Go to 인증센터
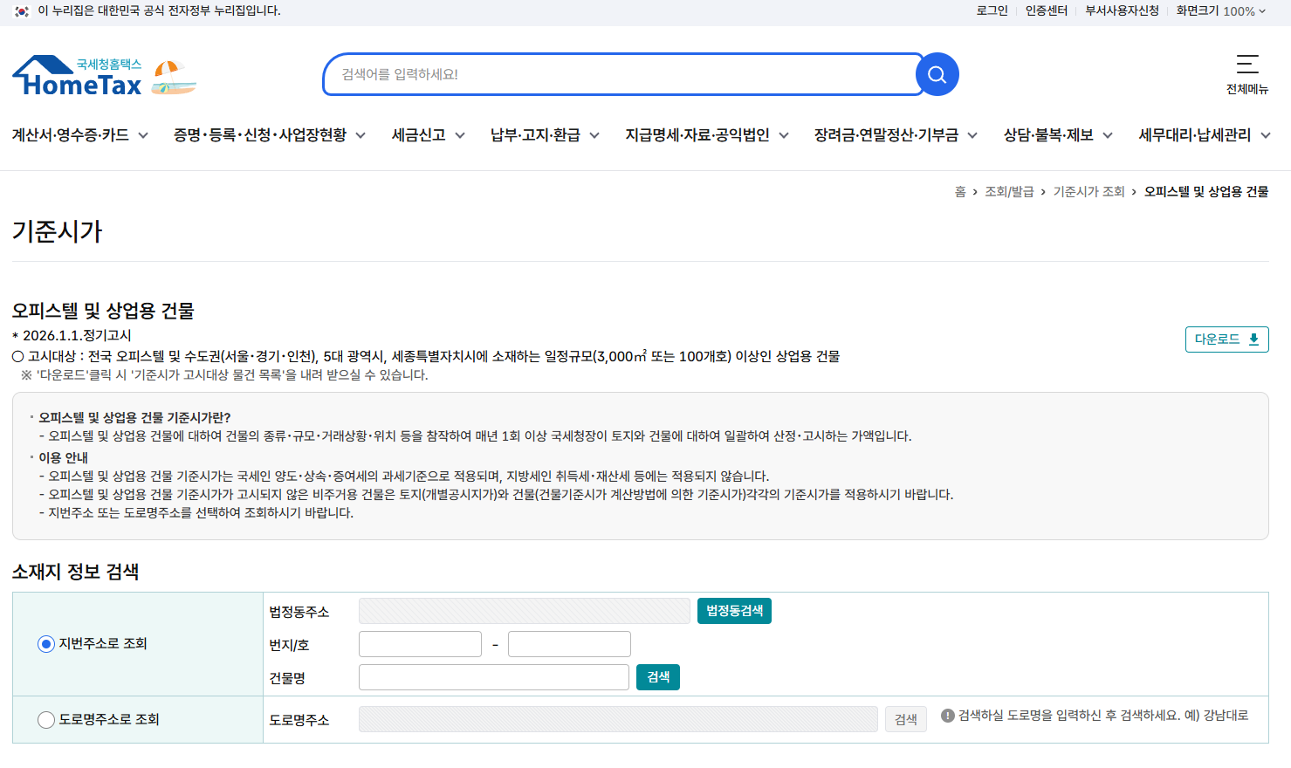Screen dimensions: 1291x768 click(x=1047, y=11)
